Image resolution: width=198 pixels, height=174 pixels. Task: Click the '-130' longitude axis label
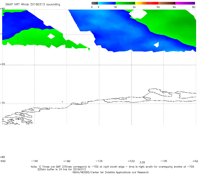[x=131, y=161]
